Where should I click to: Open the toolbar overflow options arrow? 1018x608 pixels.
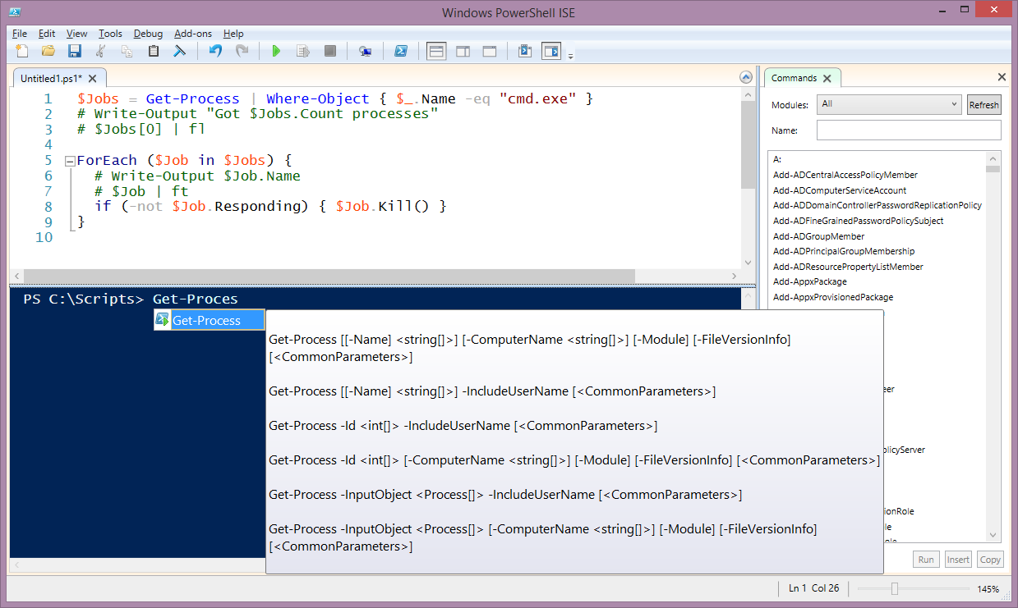point(570,56)
